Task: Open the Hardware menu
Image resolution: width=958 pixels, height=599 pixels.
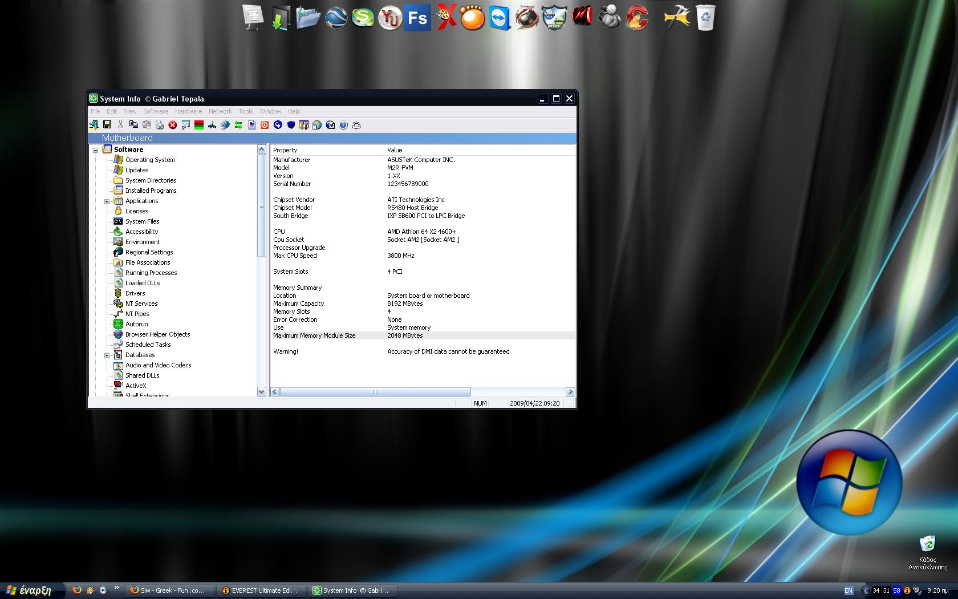Action: pyautogui.click(x=188, y=111)
